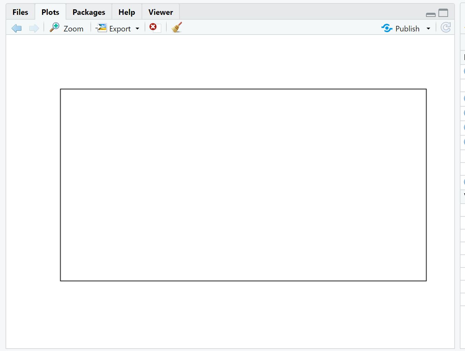
Task: Click inside the empty plot canvas
Action: [x=242, y=185]
